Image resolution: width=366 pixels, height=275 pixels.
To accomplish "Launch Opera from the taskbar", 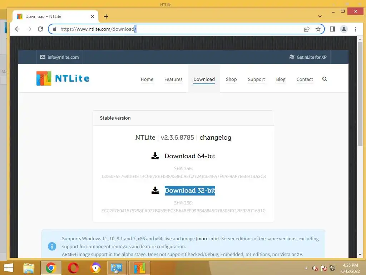I will (x=73, y=268).
